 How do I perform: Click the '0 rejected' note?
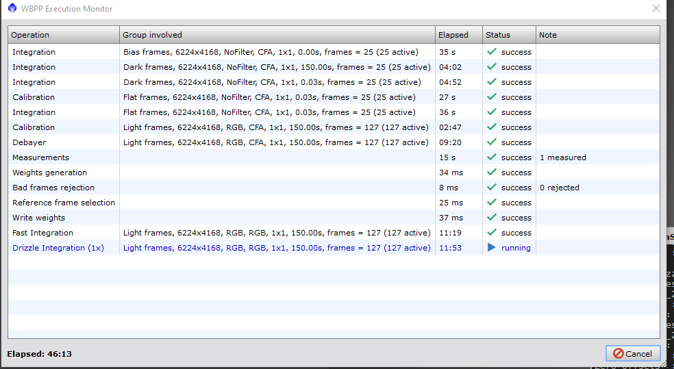point(559,188)
